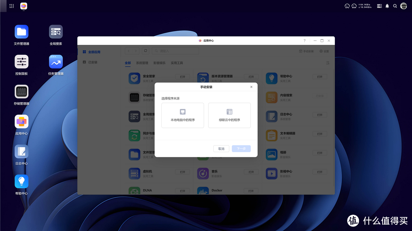This screenshot has height=231, width=412.
Task: Open the Task Manager (任务管理器) desktop icon
Action: tap(56, 62)
